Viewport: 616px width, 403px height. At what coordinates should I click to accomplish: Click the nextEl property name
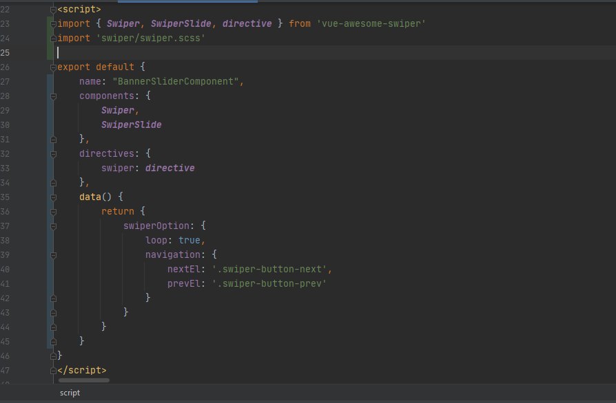click(184, 270)
